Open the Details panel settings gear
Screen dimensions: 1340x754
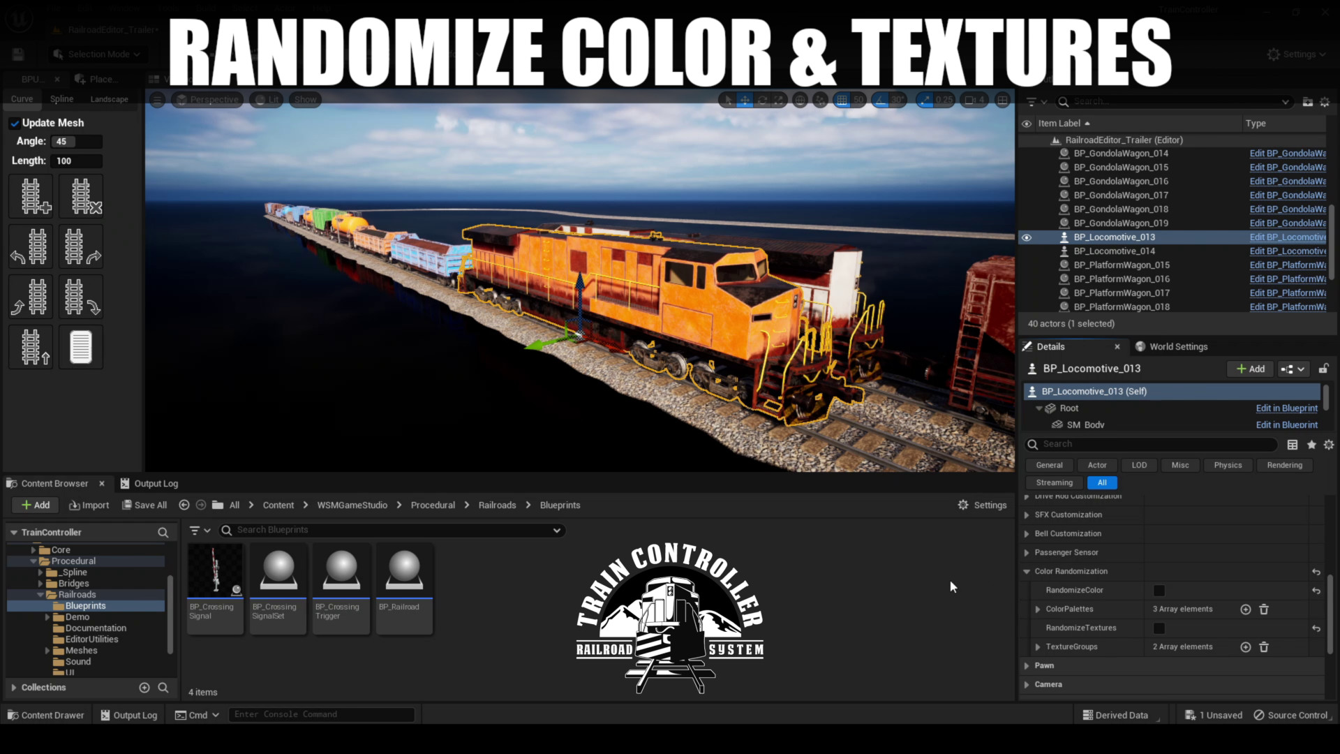tap(1329, 445)
